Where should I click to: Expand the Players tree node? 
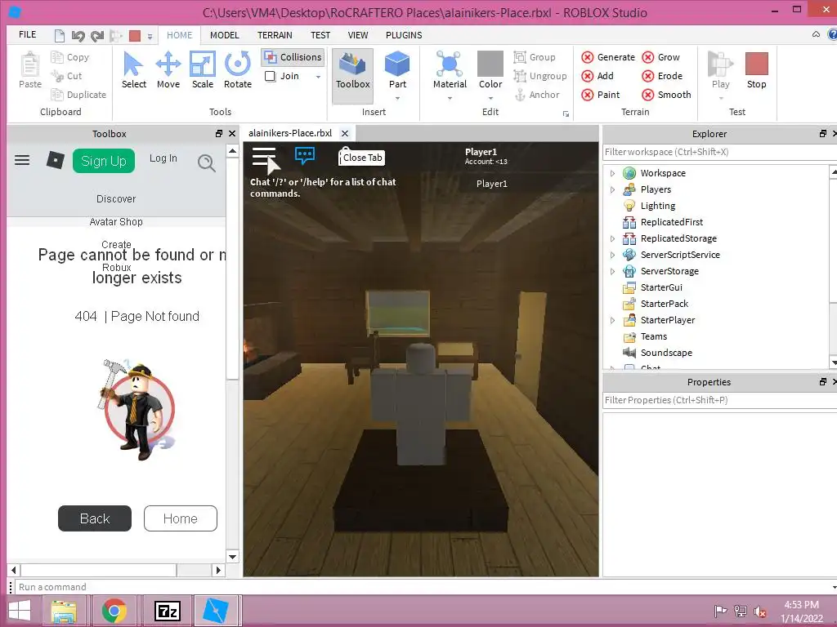[x=612, y=189]
